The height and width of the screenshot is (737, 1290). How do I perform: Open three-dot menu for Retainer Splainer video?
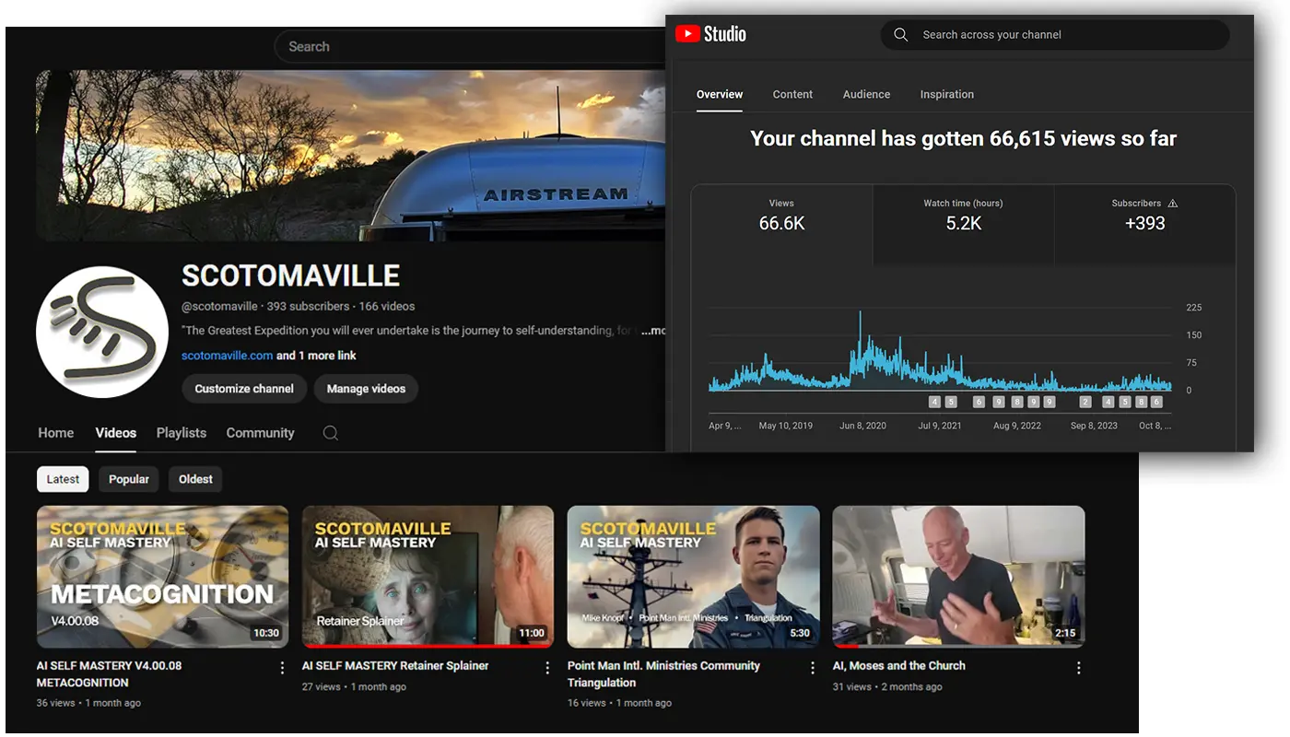pyautogui.click(x=547, y=668)
